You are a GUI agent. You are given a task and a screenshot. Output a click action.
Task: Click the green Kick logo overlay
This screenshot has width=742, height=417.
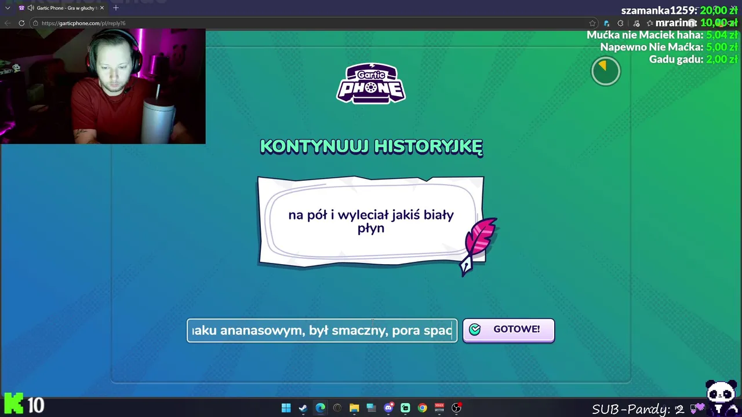14,404
